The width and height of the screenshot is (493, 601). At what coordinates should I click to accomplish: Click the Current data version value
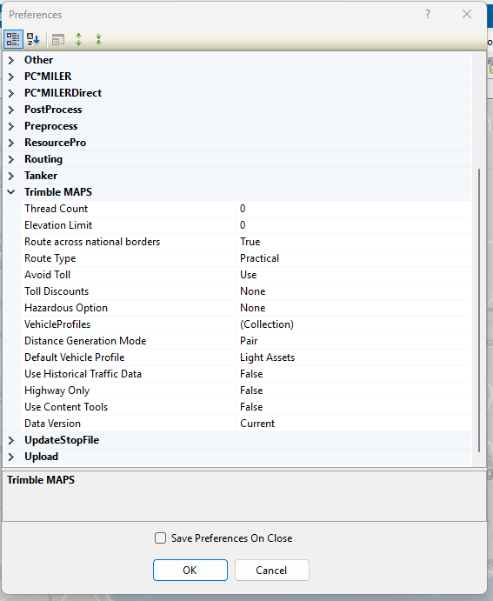tap(355, 423)
